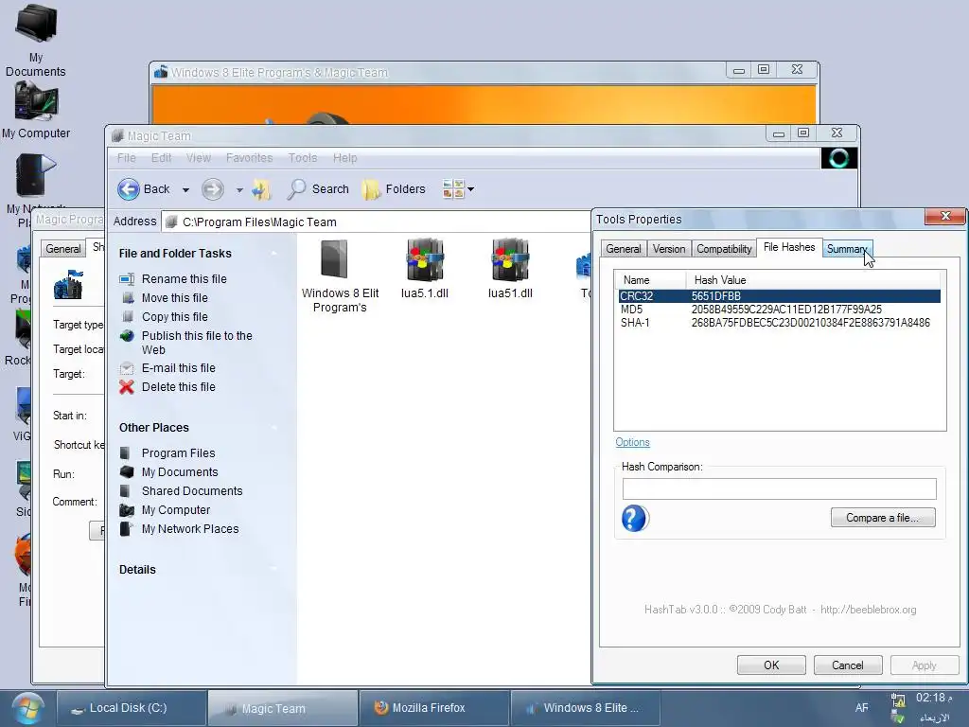Click the Views icon in Explorer toolbar

point(453,189)
